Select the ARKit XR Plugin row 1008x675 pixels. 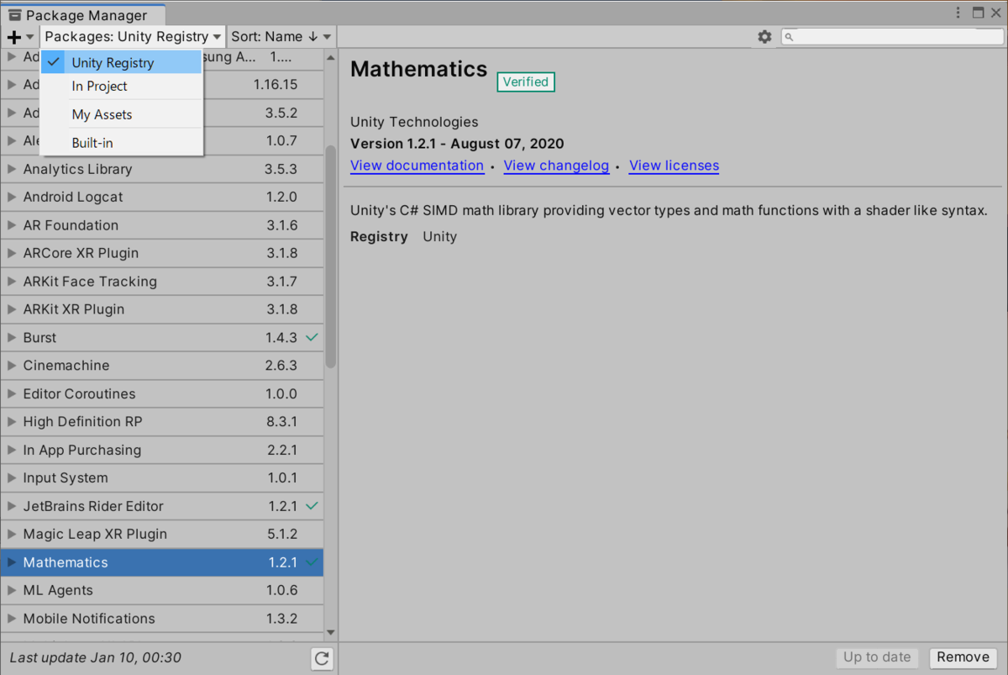(161, 309)
